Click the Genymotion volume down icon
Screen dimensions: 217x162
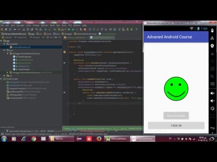[212, 101]
